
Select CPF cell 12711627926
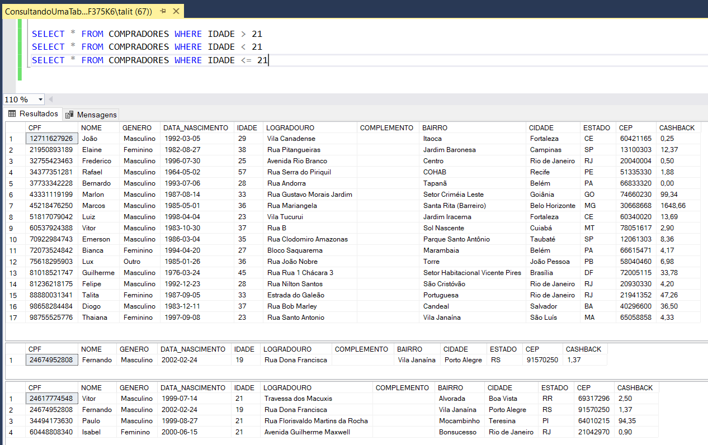click(x=51, y=139)
